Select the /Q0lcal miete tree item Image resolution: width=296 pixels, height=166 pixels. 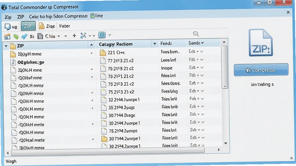coord(32,140)
